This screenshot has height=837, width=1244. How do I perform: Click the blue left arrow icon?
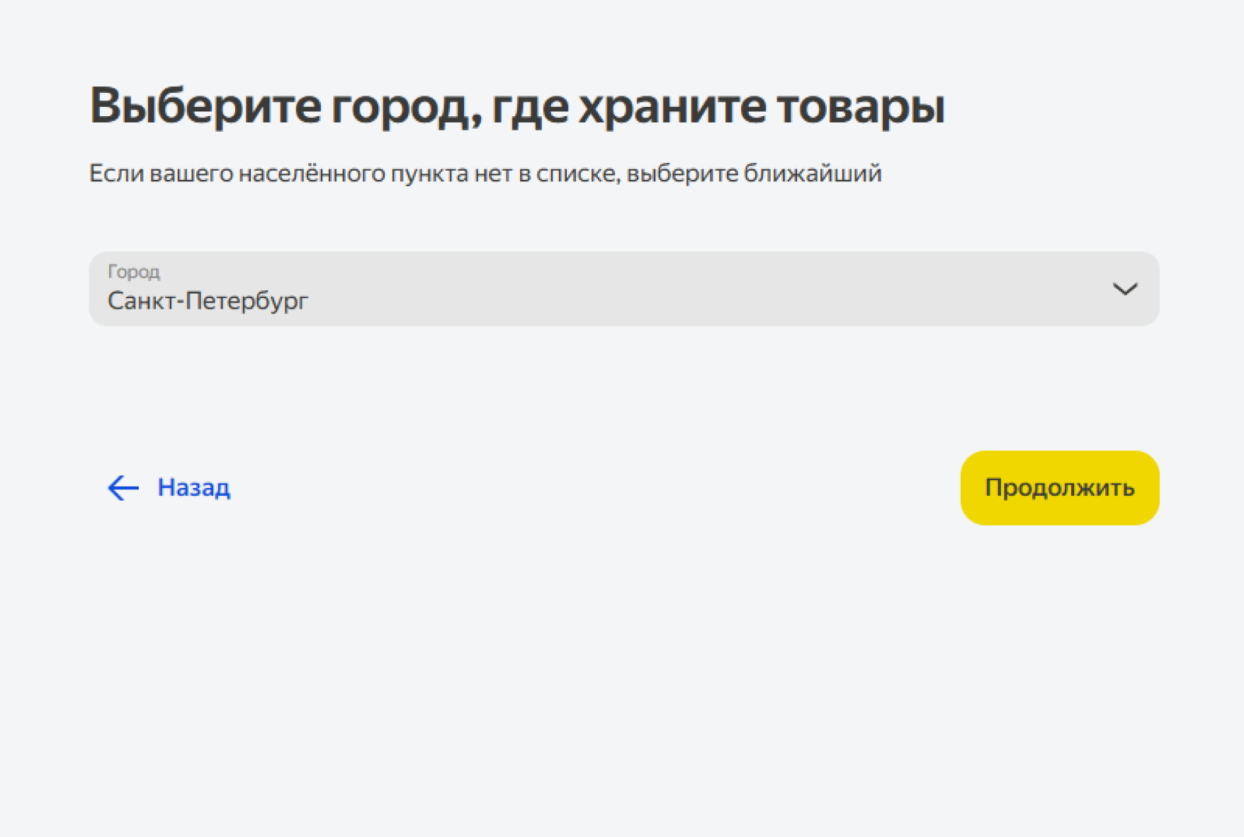click(x=123, y=487)
